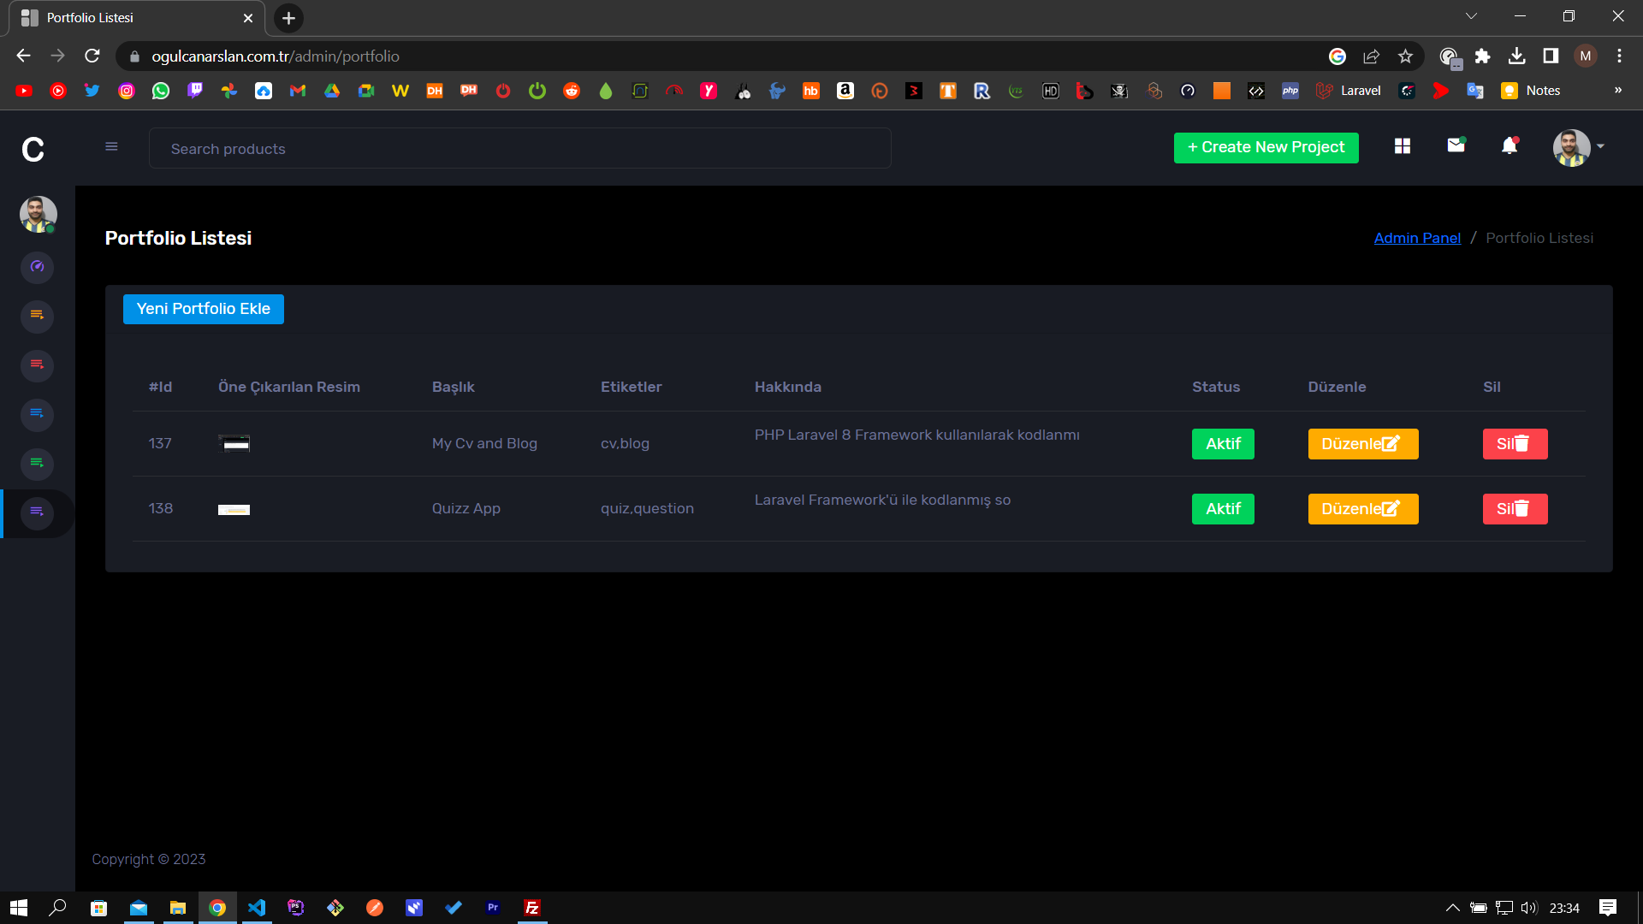Open the bell notifications icon
1643x924 pixels.
pos(1510,146)
